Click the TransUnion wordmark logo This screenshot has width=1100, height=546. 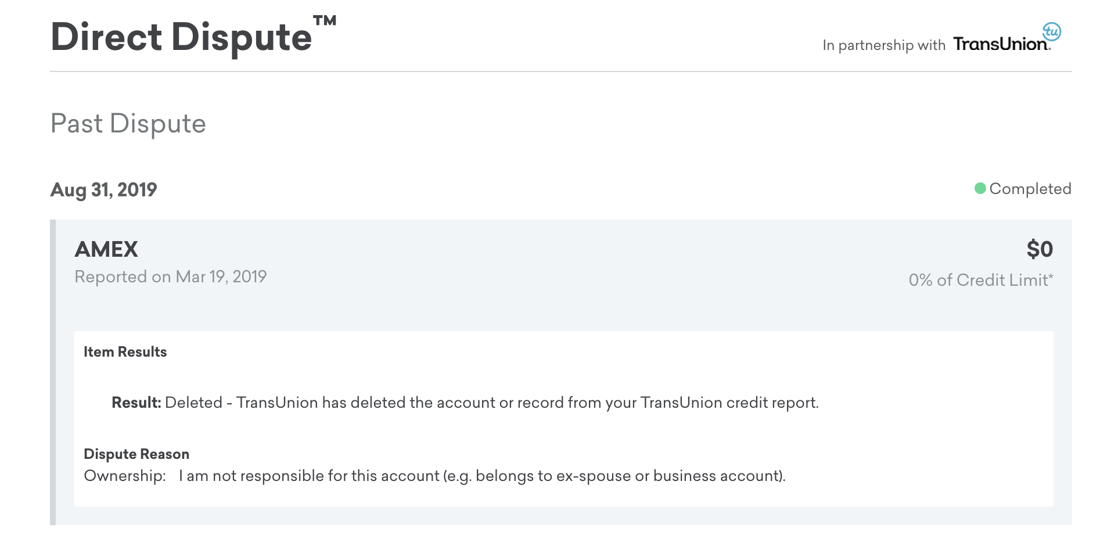pos(1001,44)
